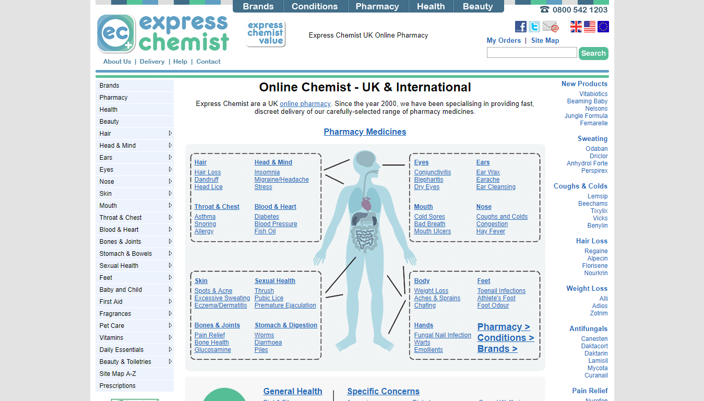704x401 pixels.
Task: Open the Specific Concerns section link
Action: [383, 391]
